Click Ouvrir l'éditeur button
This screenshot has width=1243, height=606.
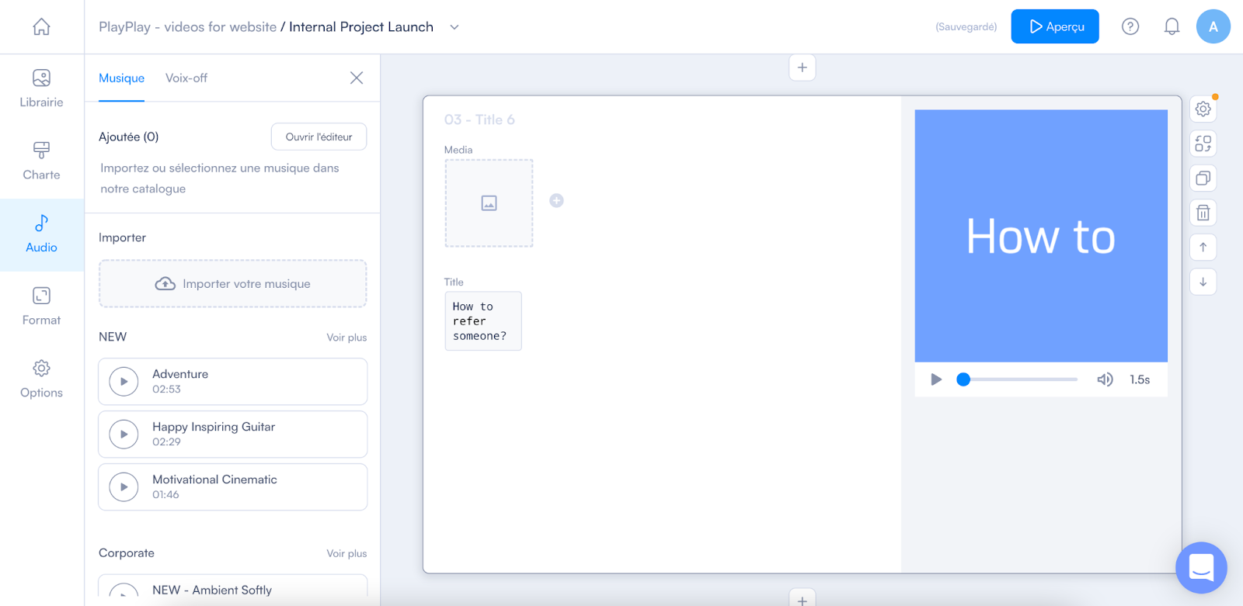click(319, 137)
